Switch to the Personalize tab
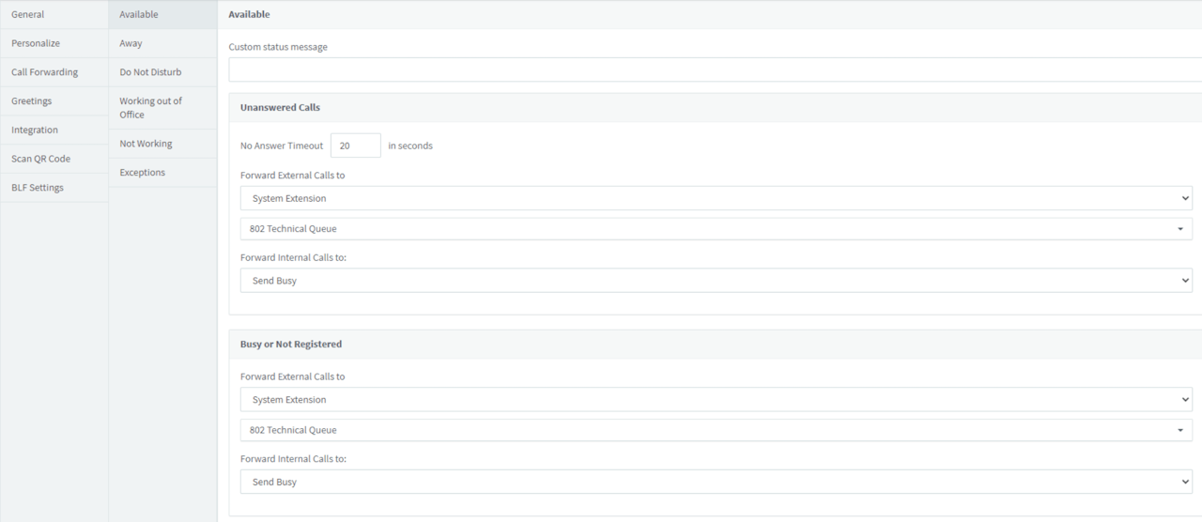Screen dimensions: 1202x522 (x=36, y=43)
